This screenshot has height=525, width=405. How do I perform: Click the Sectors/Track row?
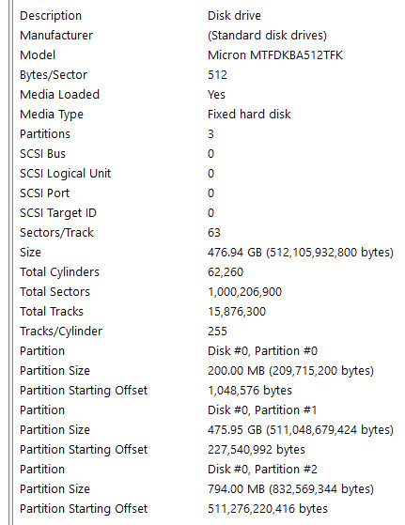point(209,233)
